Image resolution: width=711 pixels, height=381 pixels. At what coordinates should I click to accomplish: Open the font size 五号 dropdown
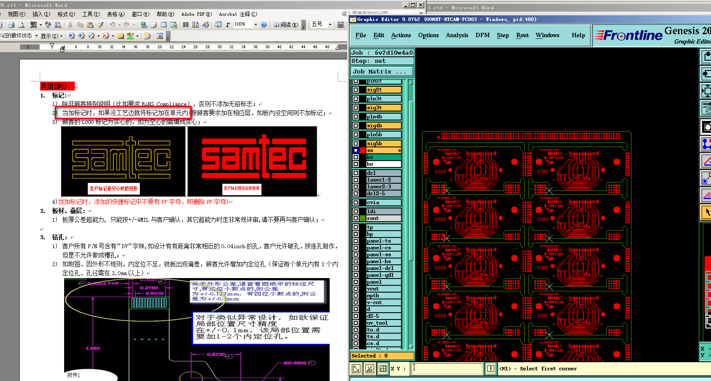click(x=330, y=25)
